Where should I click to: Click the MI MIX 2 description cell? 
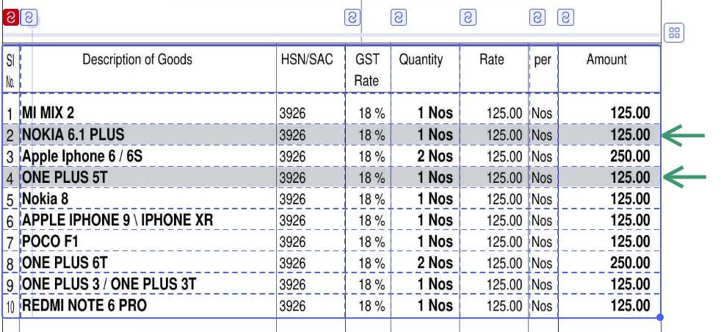tap(148, 112)
